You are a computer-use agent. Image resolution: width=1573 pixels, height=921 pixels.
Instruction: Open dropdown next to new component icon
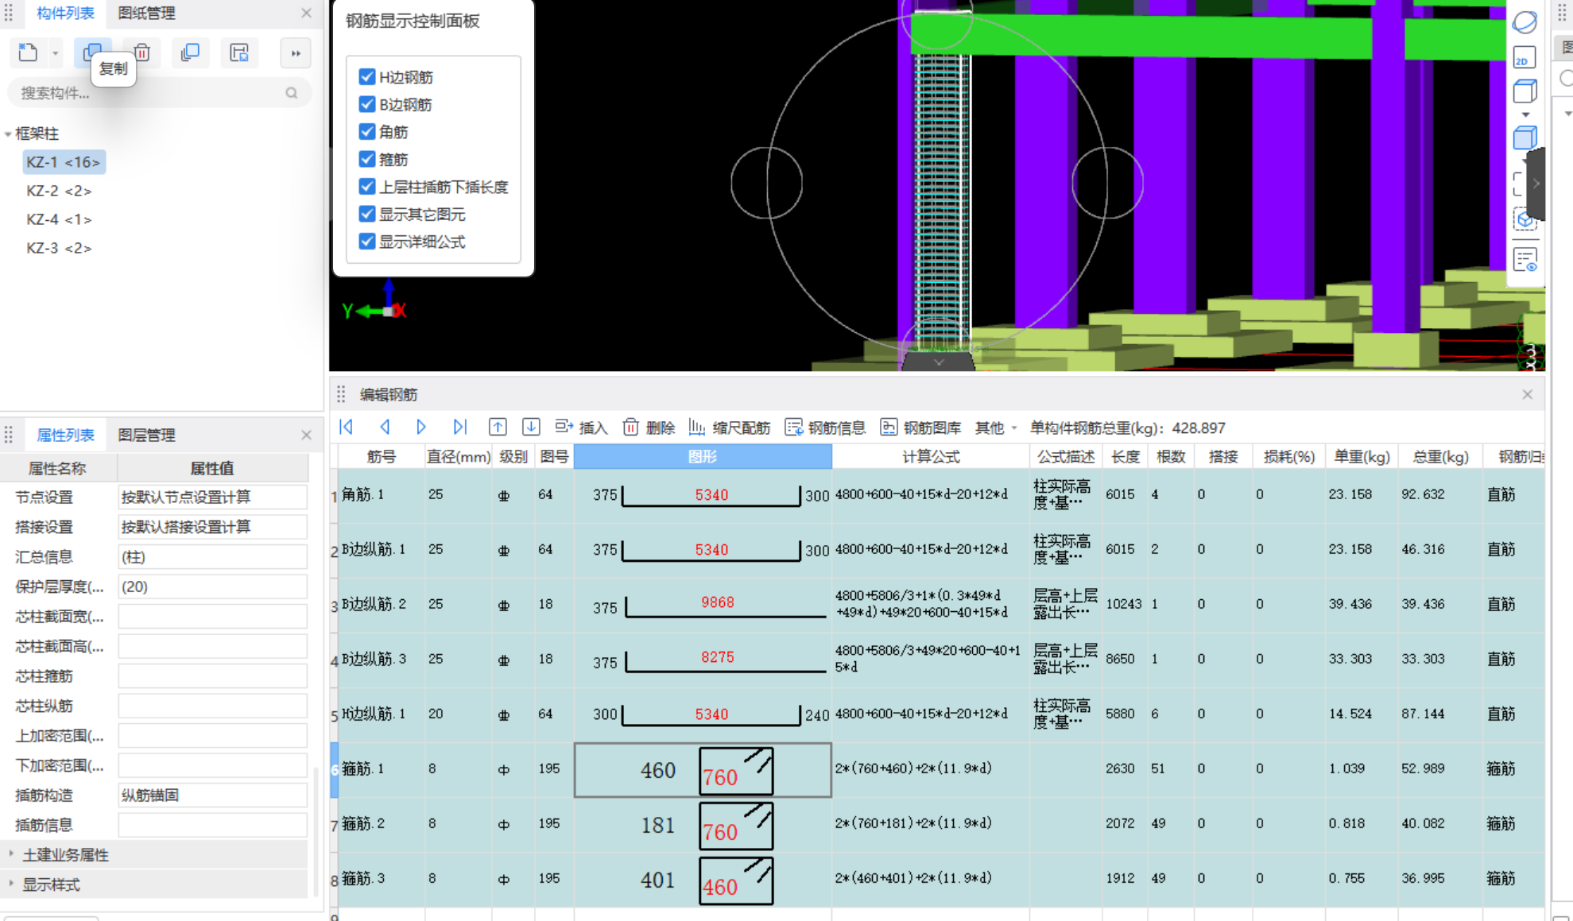55,53
